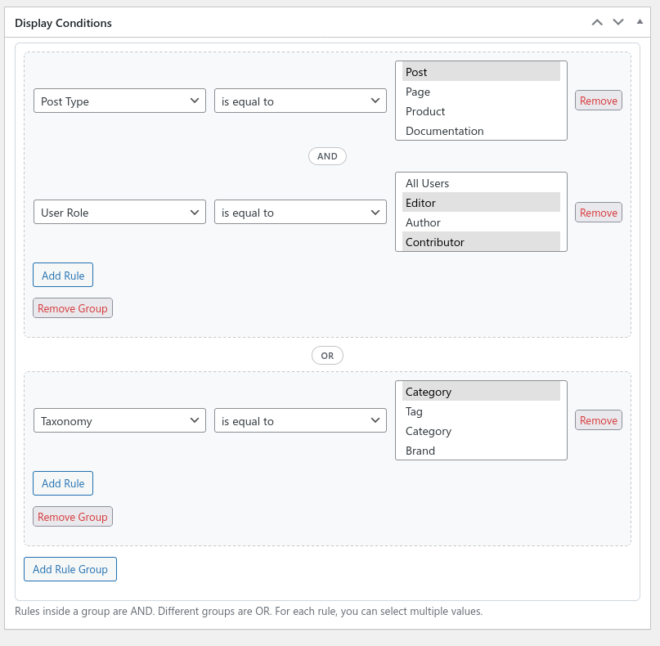Remove Group with Post Type rule
Viewport: 660px width, 646px height.
pos(73,308)
